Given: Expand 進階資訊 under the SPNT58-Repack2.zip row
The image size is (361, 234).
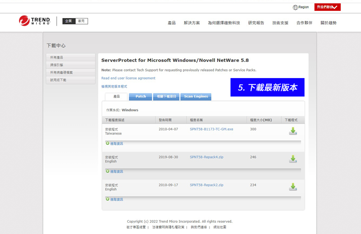Looking at the screenshot, I should pyautogui.click(x=115, y=199).
